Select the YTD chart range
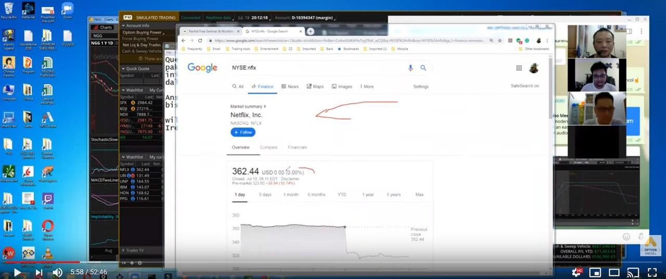The width and height of the screenshot is (666, 279). click(x=342, y=195)
